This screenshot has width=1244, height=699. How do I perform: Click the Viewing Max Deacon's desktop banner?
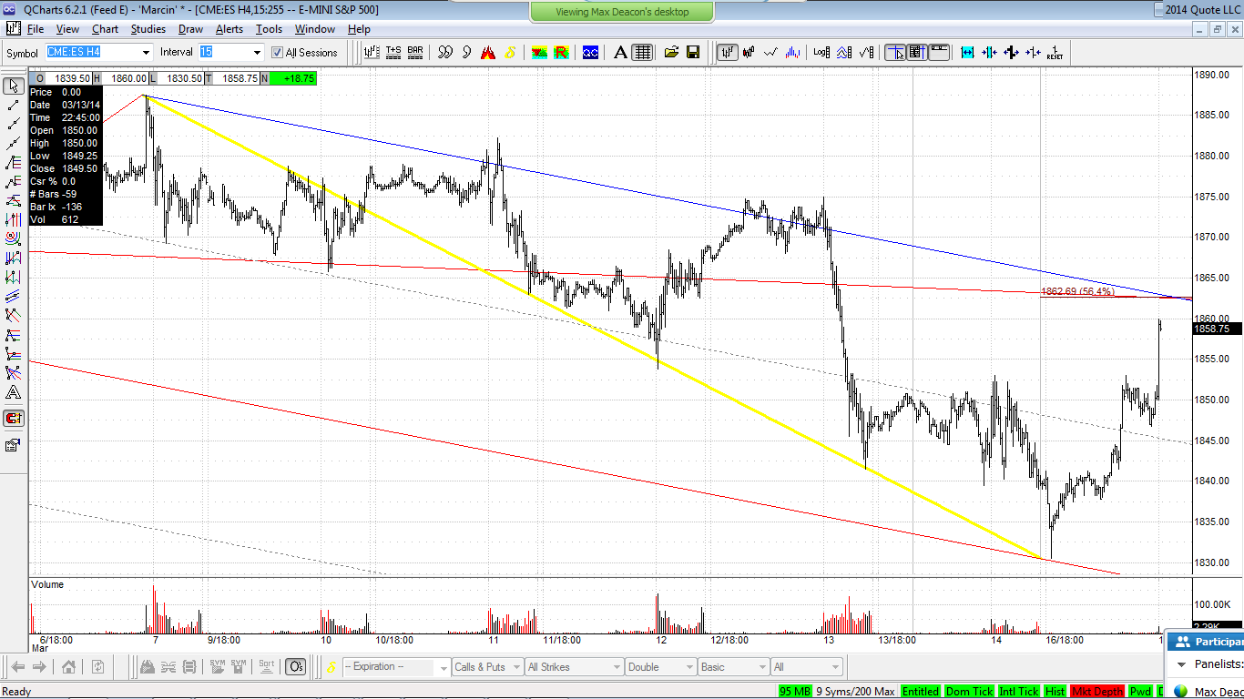pos(622,12)
